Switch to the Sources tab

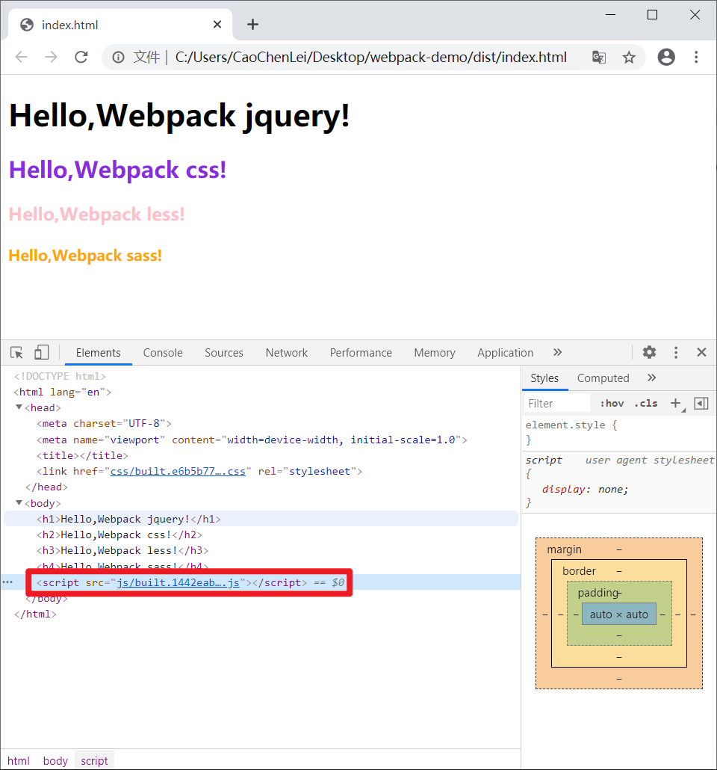click(x=224, y=353)
